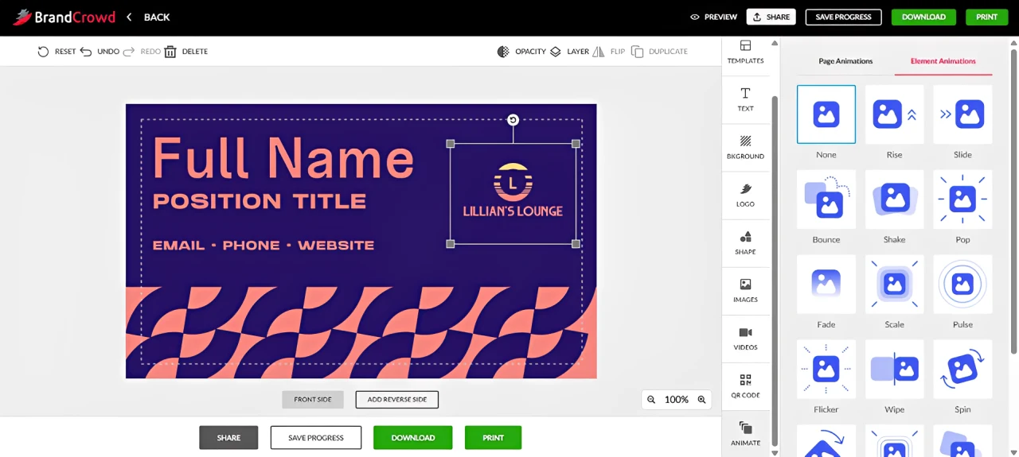Open the SHAPE sidebar panel

pos(745,243)
